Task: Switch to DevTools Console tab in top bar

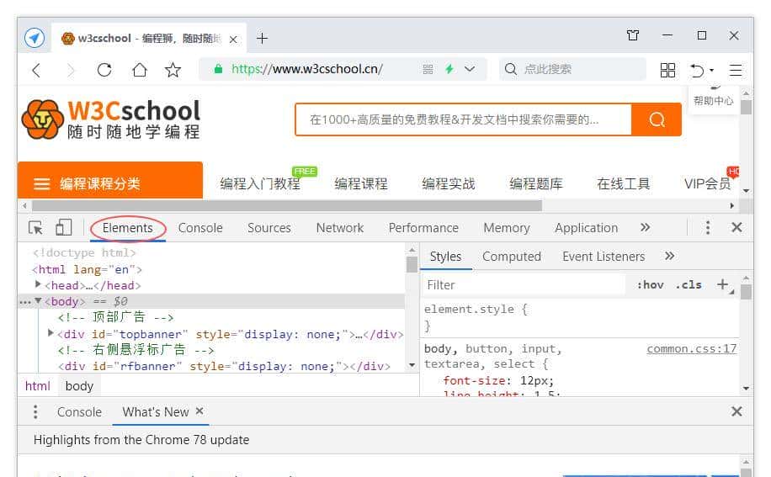Action: click(x=200, y=228)
